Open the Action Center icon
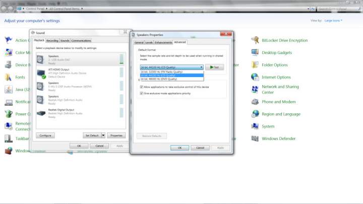Screen dimensions: 363x204 [9, 40]
